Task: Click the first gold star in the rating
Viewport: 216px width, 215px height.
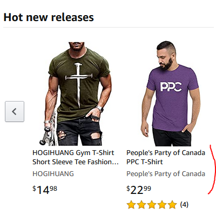Action: coord(131,205)
